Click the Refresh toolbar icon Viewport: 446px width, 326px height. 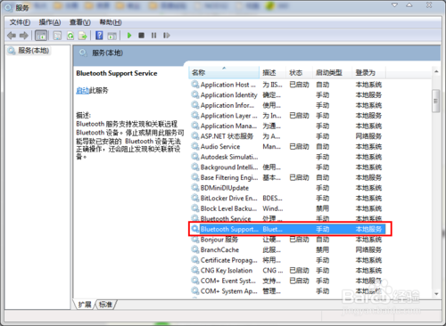(70, 36)
